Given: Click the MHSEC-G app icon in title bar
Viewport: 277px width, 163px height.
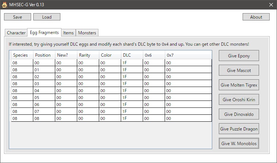Looking at the screenshot, I should point(5,5).
